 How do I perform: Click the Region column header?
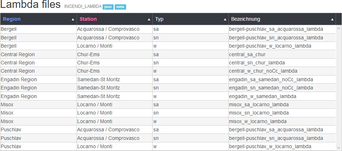coord(38,19)
